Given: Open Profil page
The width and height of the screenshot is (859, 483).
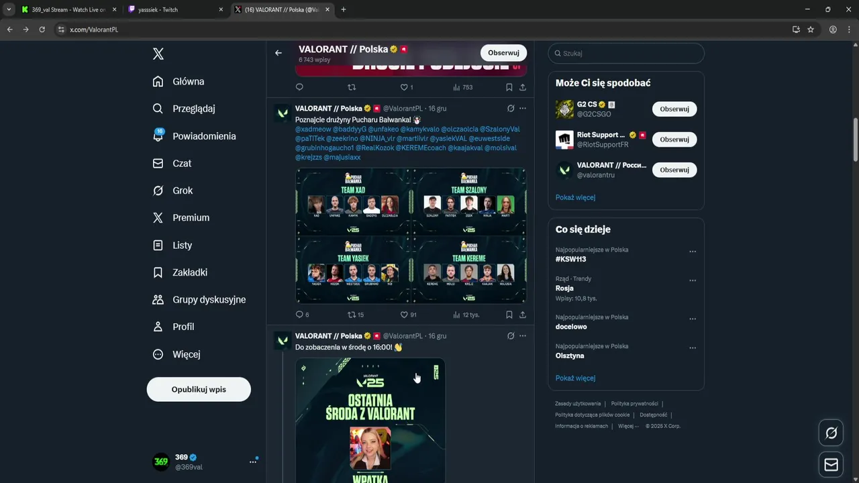Looking at the screenshot, I should (173, 327).
